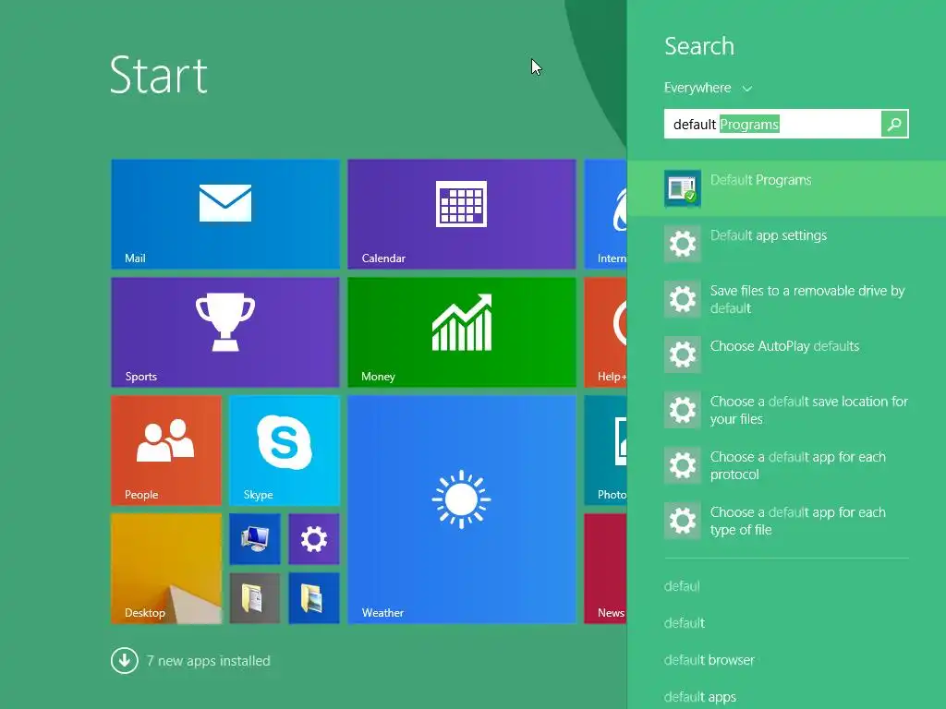
Task: Open the red News tile
Action: coord(605,568)
